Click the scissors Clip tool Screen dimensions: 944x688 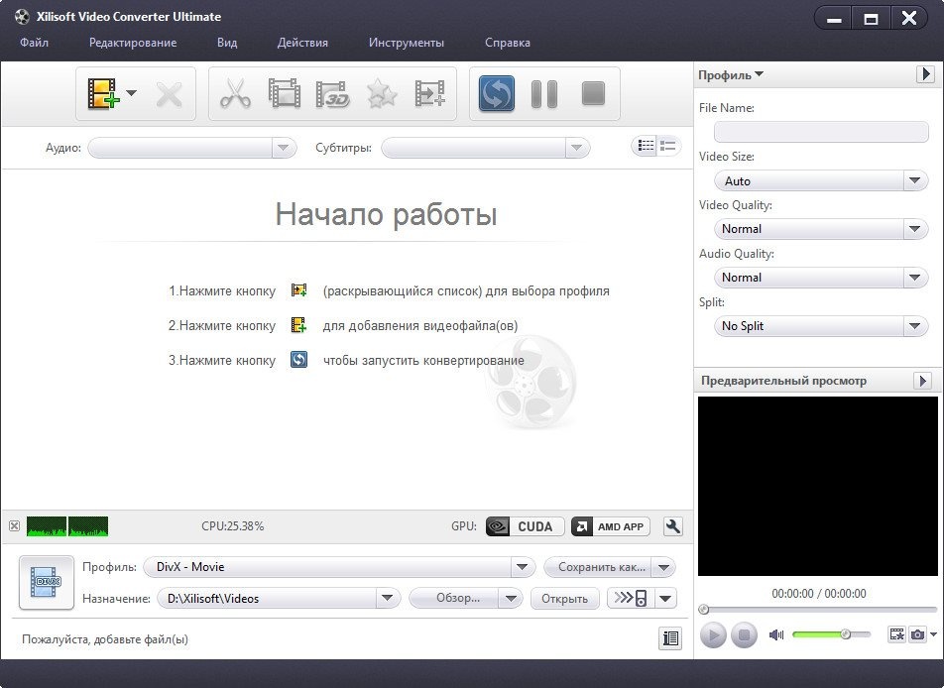235,94
